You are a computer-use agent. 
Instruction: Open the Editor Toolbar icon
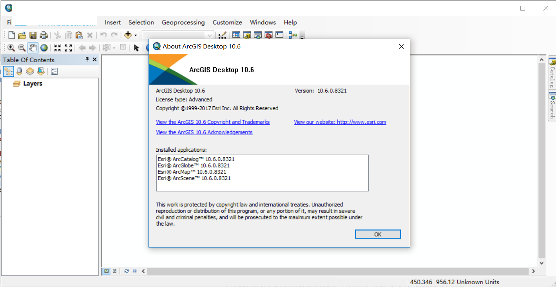tap(222, 35)
